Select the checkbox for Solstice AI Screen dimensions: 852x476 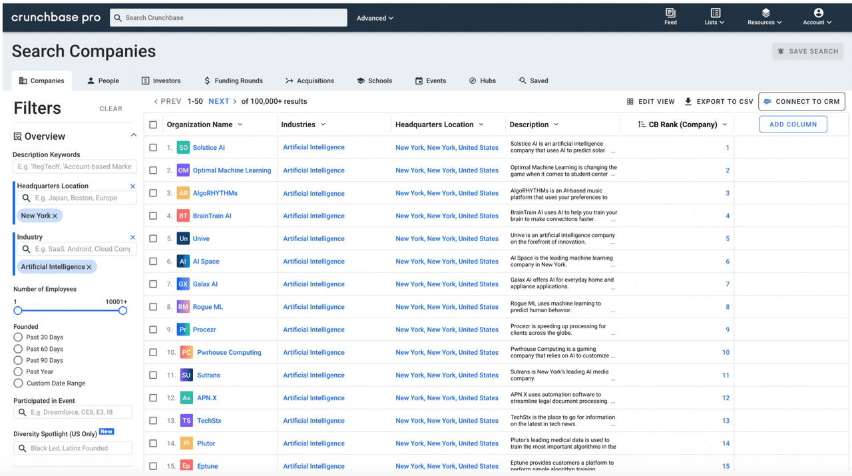click(153, 147)
